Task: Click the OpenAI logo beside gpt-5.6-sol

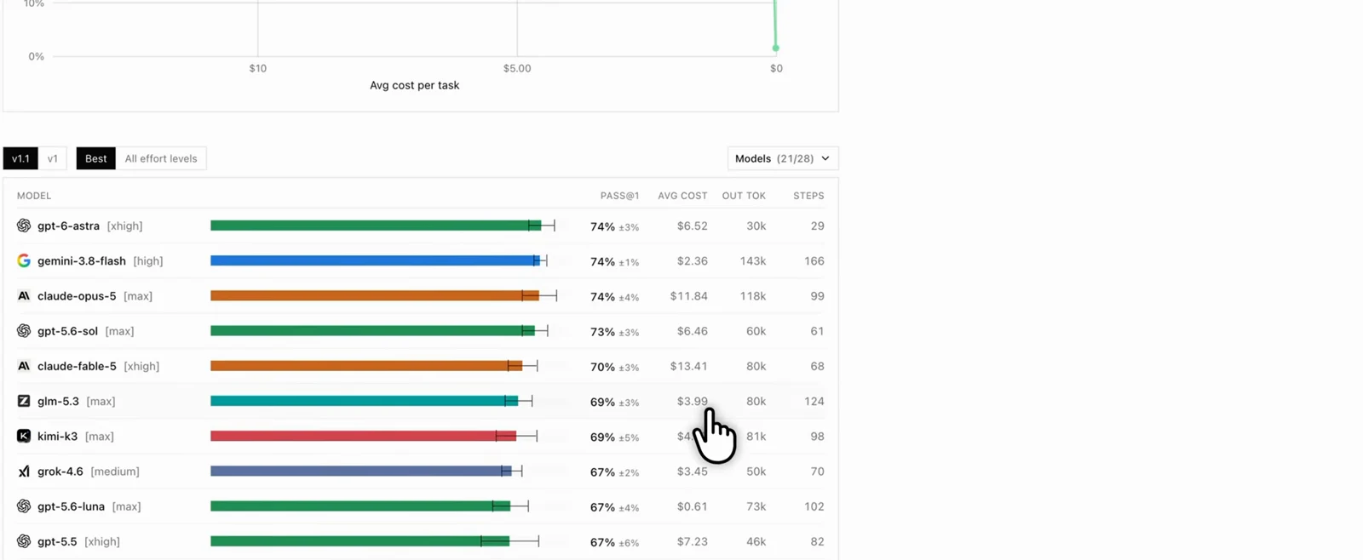Action: (x=24, y=331)
